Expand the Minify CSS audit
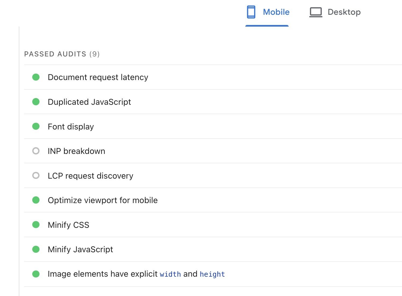This screenshot has width=402, height=296. (213, 225)
